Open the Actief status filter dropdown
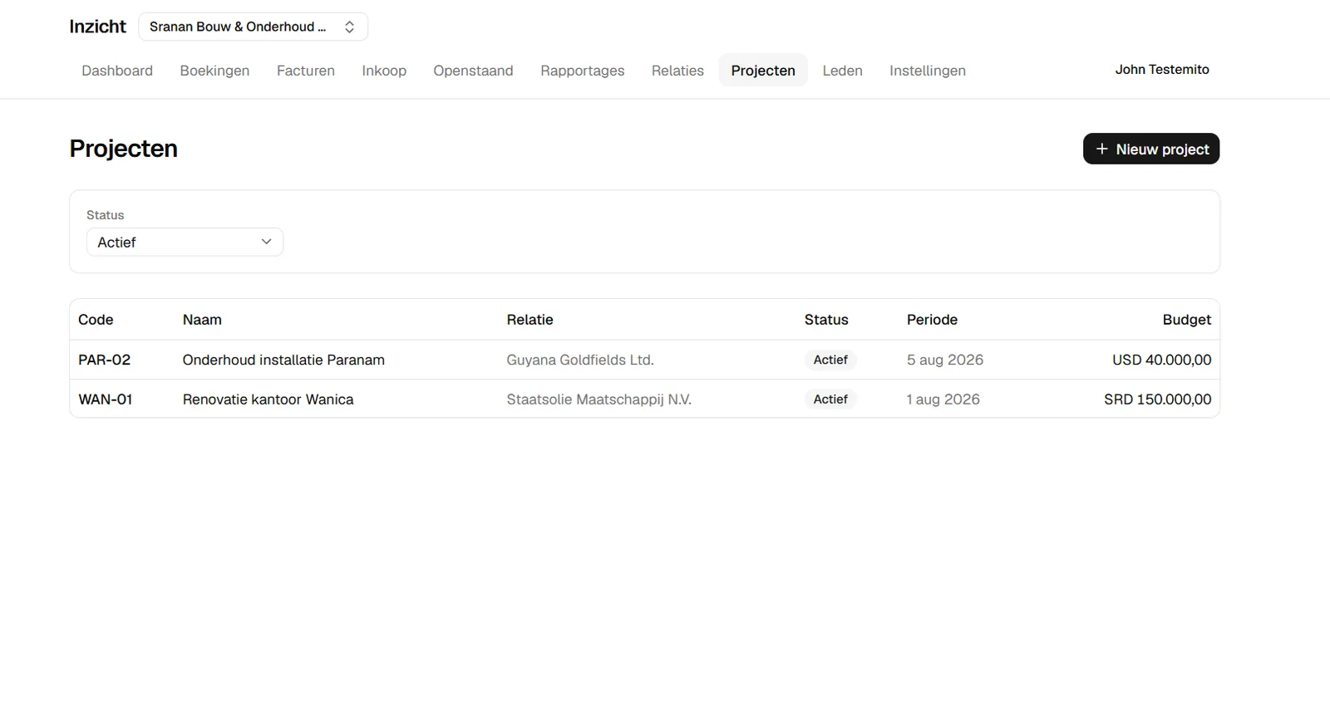Viewport: 1330px width, 706px height. 185,242
